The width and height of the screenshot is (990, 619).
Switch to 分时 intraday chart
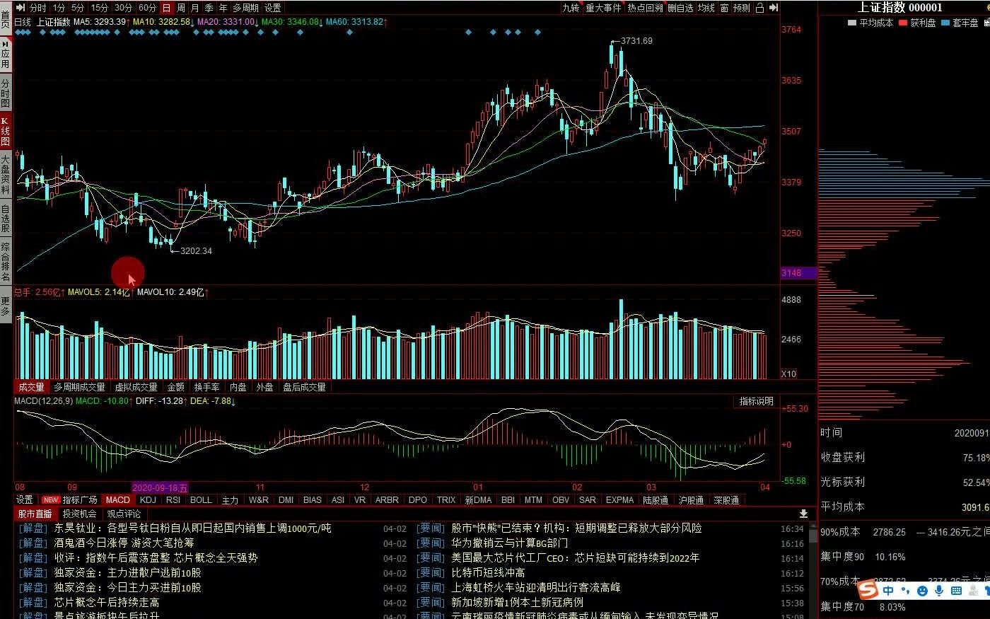click(x=37, y=8)
